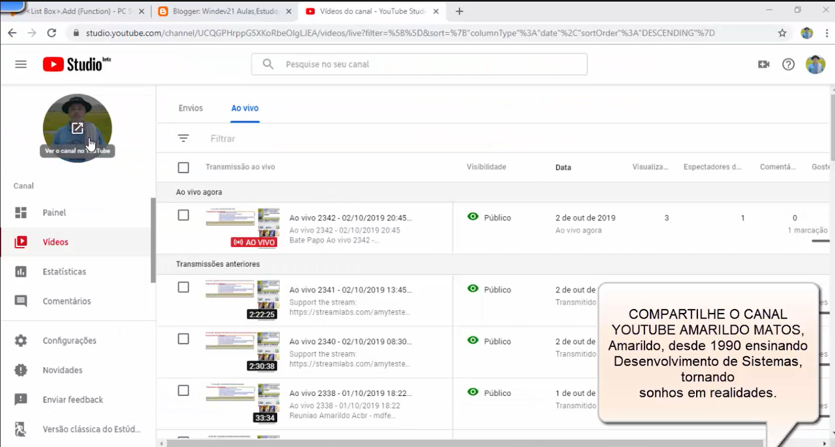Focus the Pesquise no seu canal search field

pos(419,64)
